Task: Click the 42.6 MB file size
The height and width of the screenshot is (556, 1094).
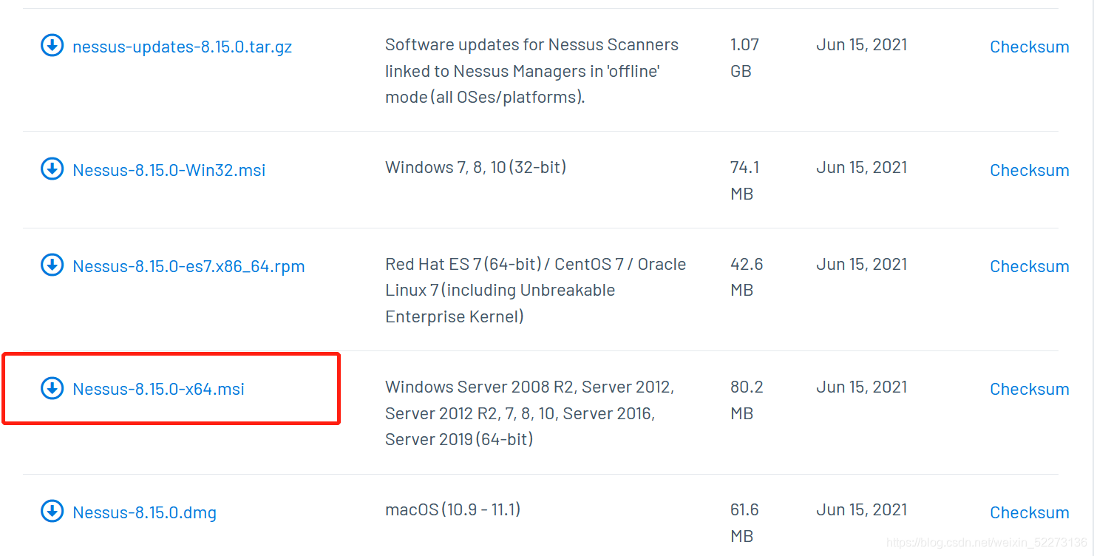Action: click(747, 277)
